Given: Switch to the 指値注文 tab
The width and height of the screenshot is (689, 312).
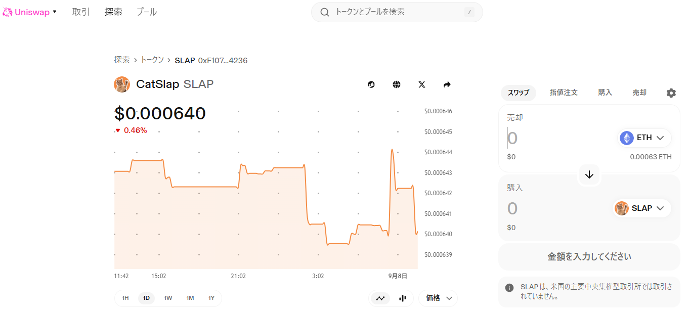Looking at the screenshot, I should point(564,93).
